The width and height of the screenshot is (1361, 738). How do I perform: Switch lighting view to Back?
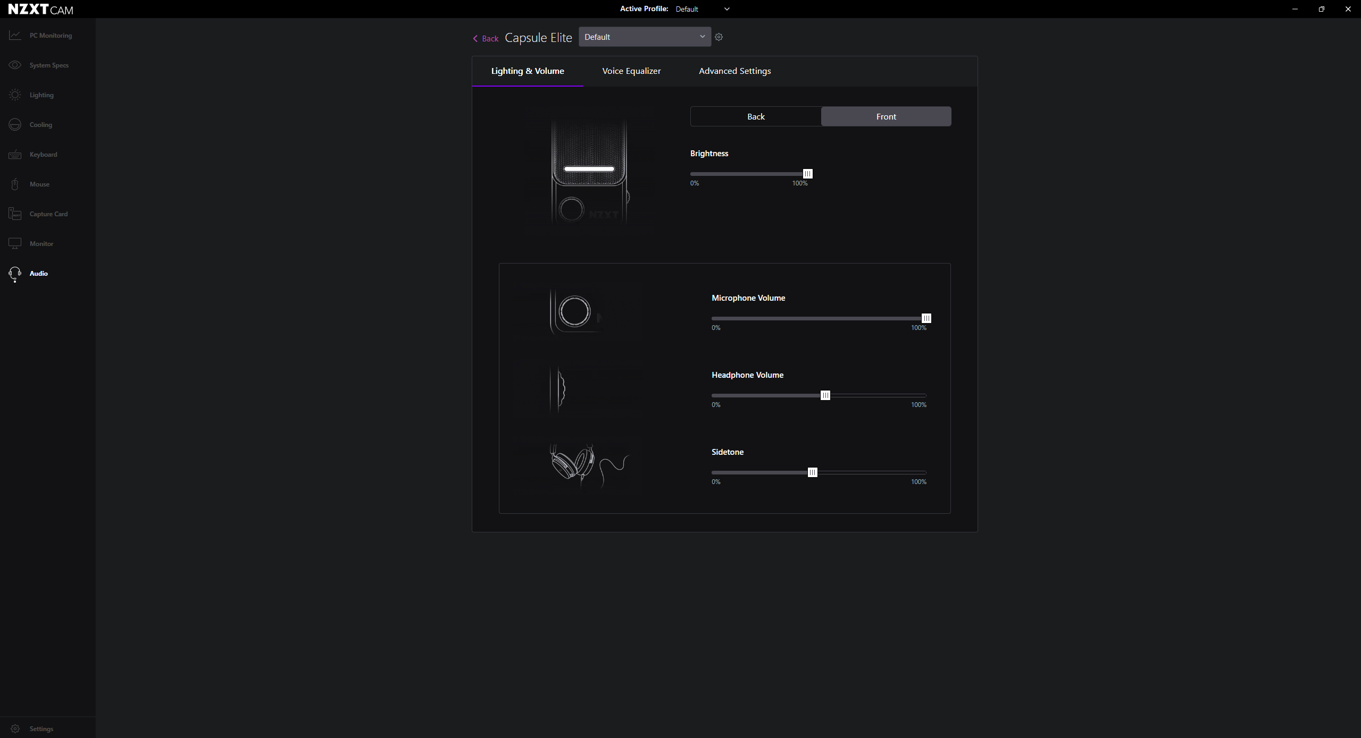pos(756,116)
